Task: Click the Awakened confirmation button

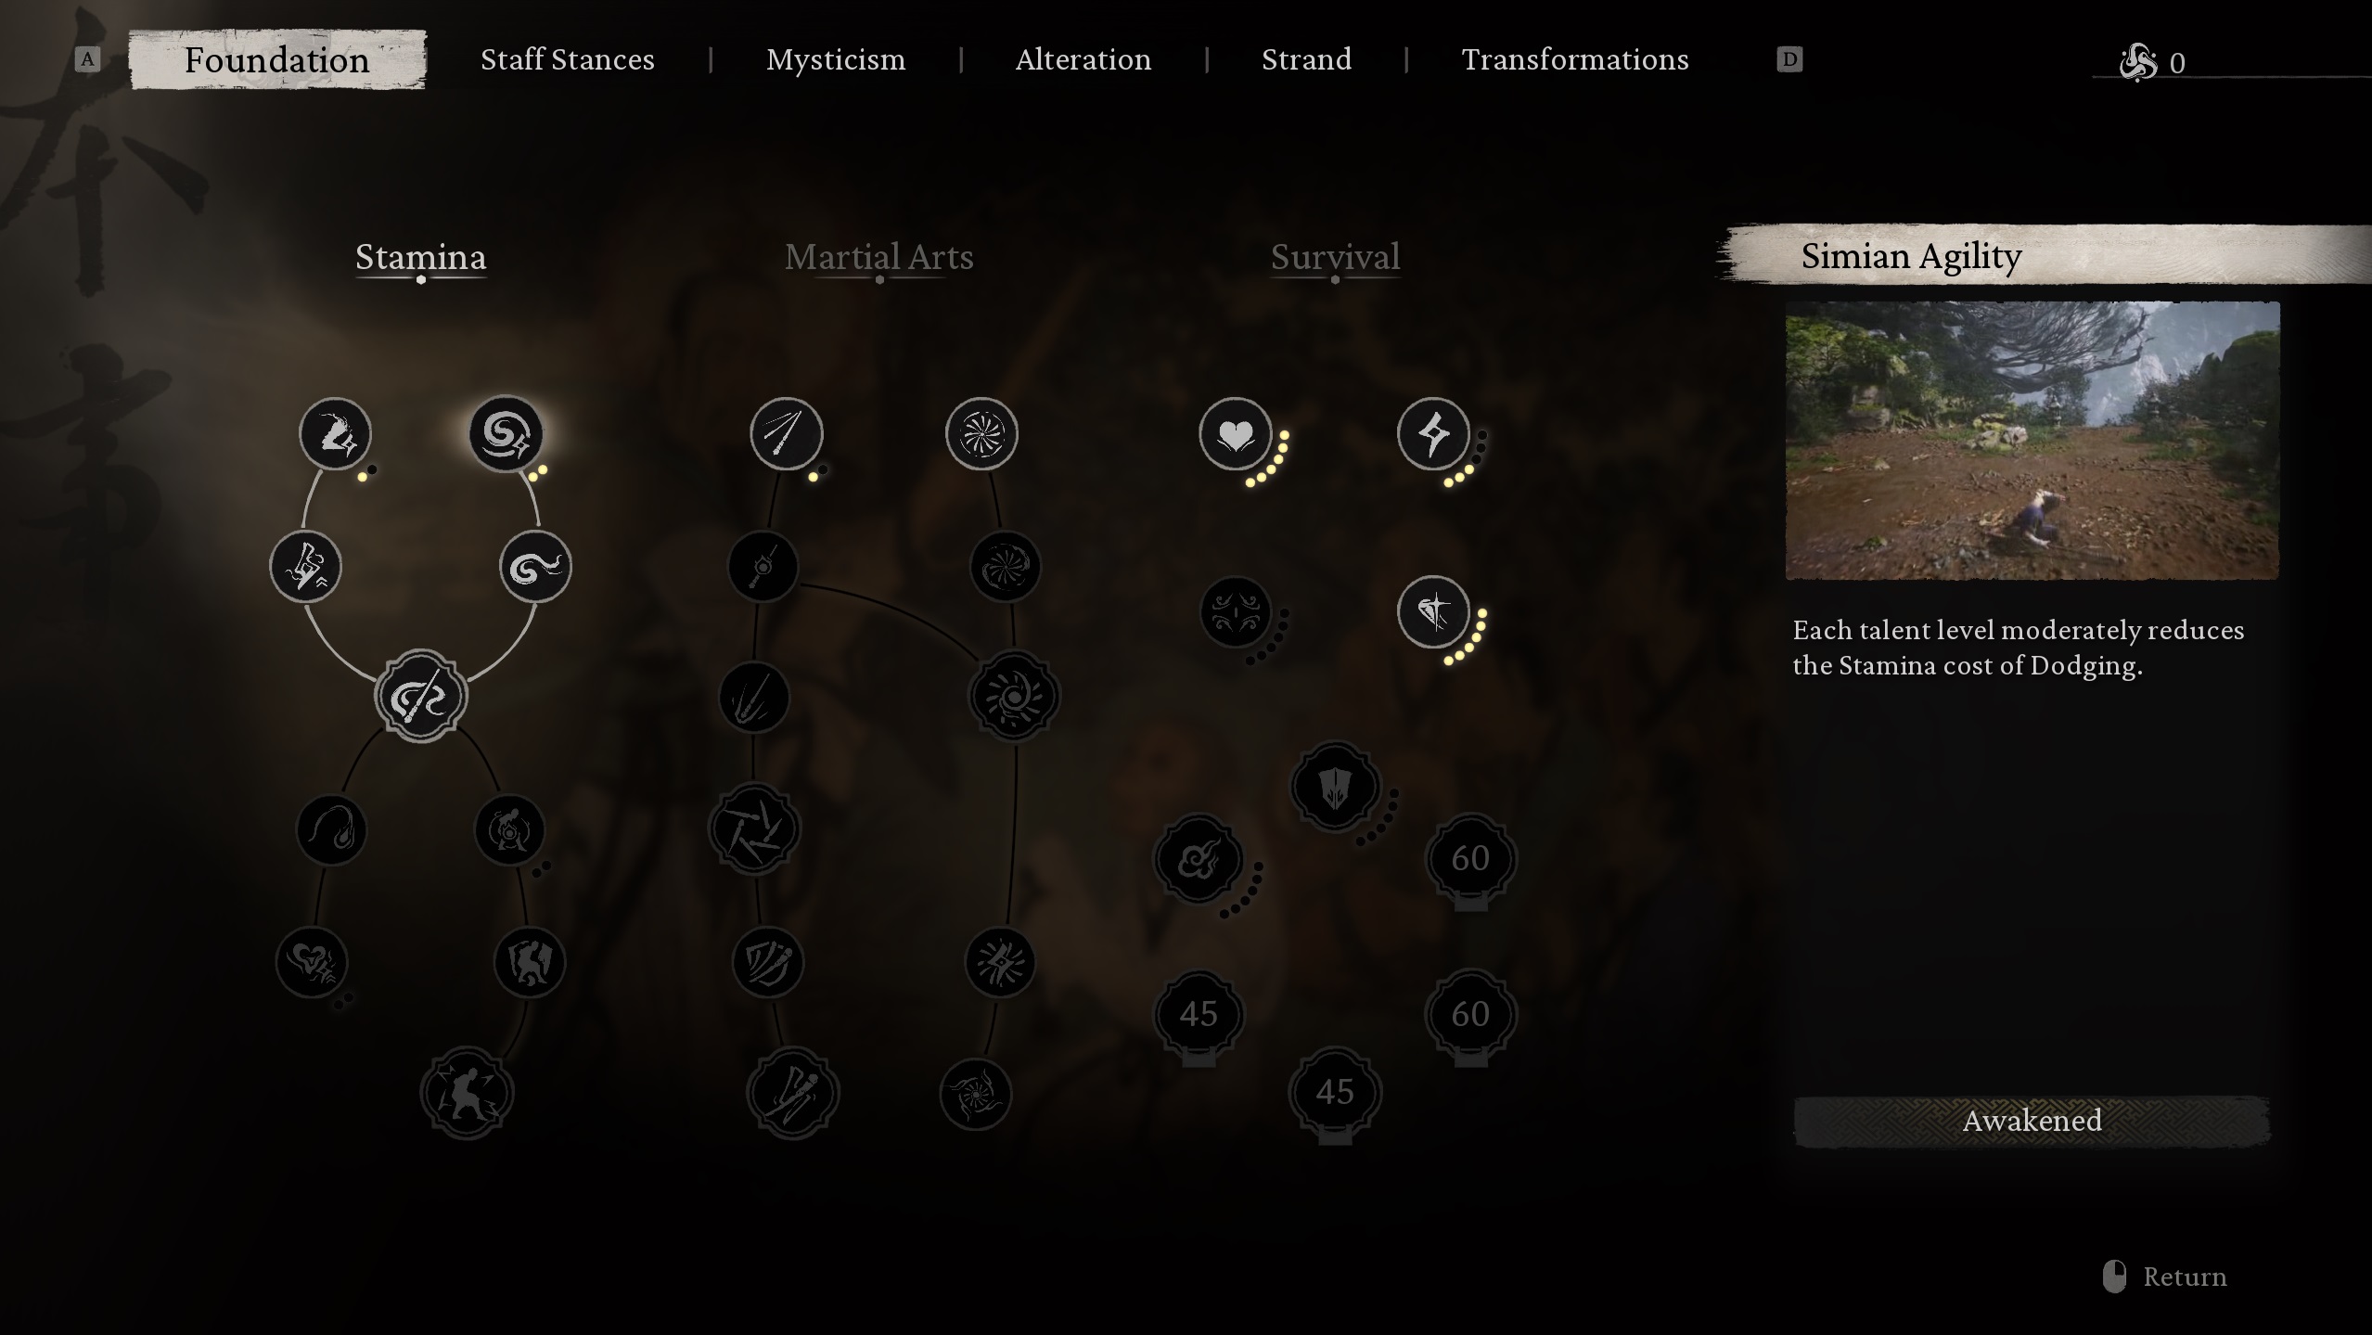Action: (2032, 1120)
